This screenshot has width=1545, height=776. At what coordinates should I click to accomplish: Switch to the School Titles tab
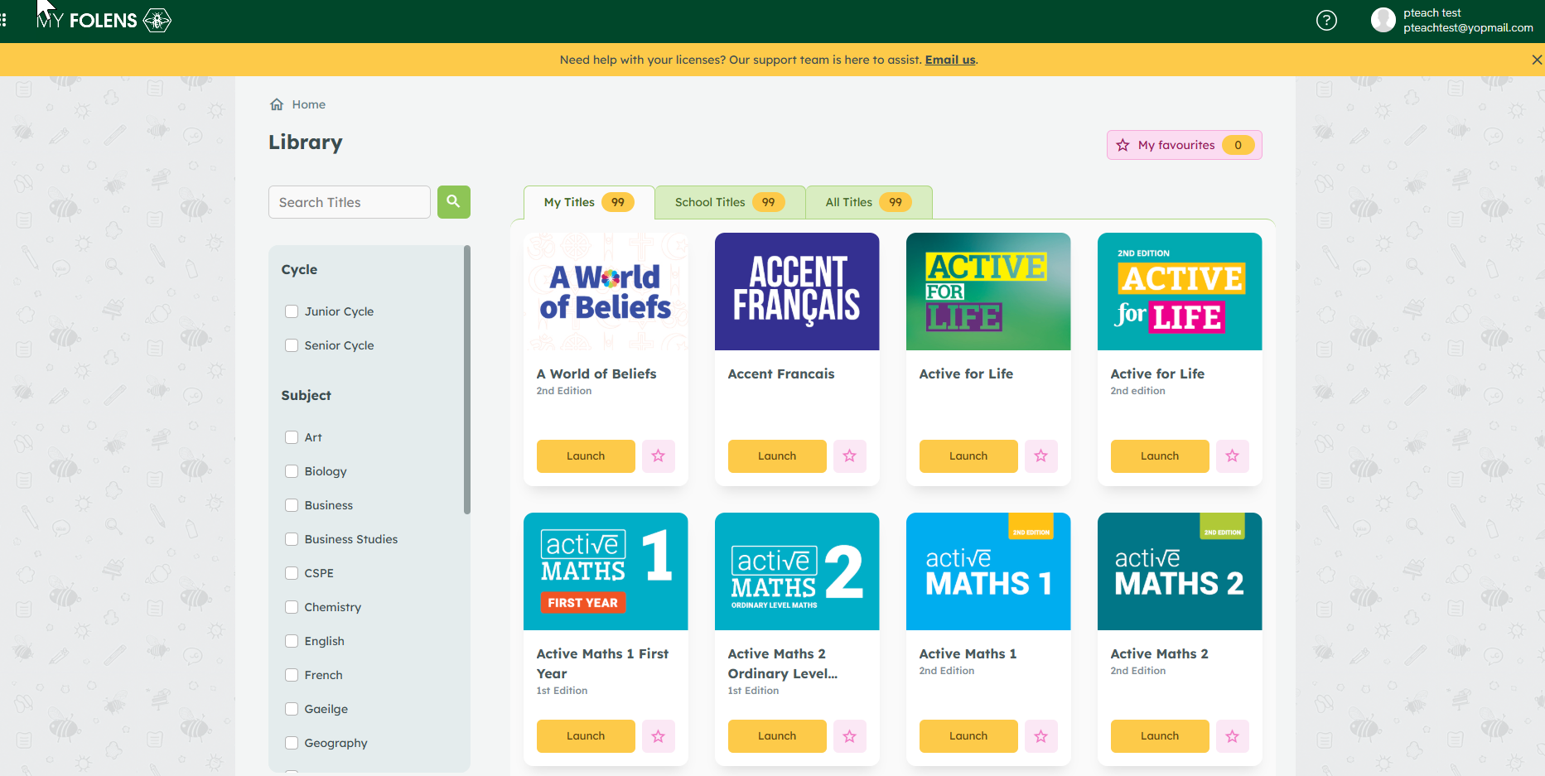pos(730,202)
